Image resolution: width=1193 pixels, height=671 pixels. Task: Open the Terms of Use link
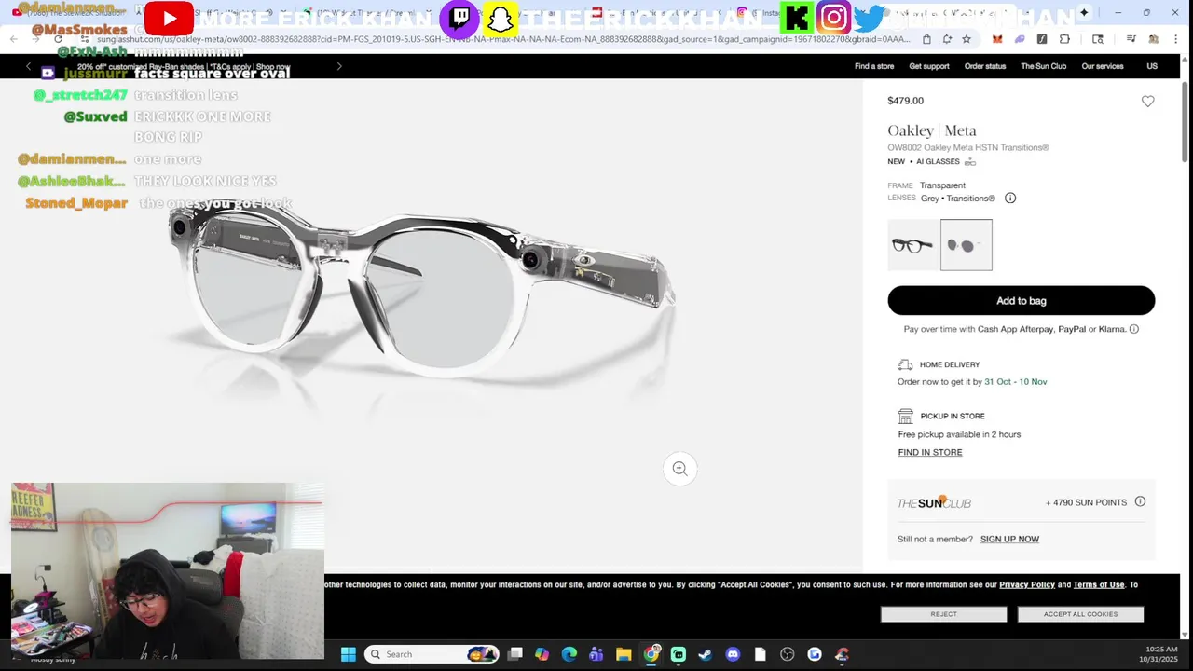point(1099,584)
